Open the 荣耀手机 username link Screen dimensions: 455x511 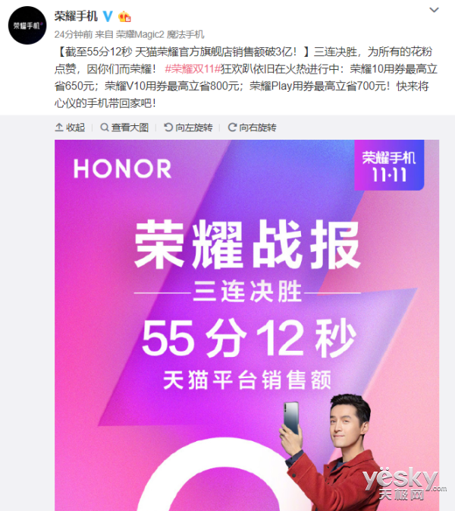[x=76, y=16]
